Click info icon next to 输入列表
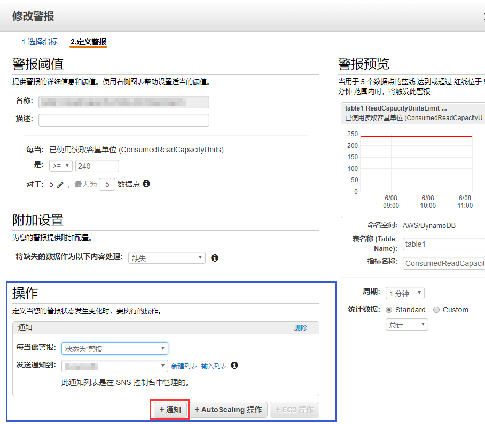 234,366
